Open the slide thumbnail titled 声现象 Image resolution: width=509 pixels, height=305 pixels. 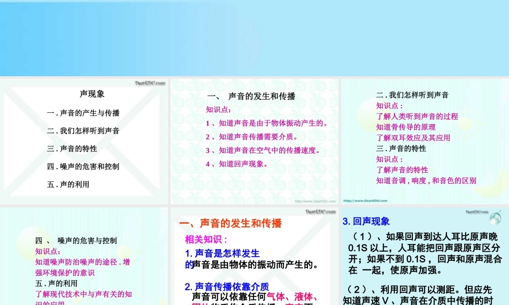[x=84, y=141]
